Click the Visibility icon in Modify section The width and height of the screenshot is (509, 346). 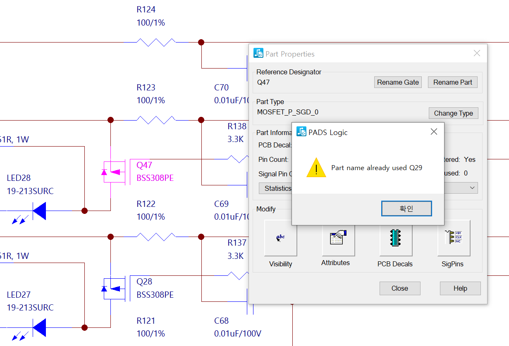tap(280, 238)
